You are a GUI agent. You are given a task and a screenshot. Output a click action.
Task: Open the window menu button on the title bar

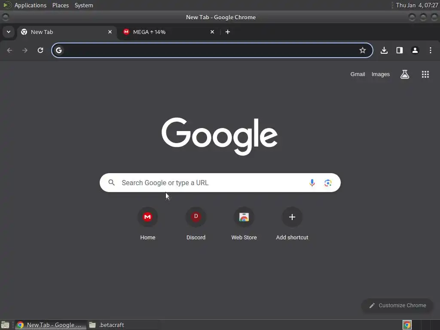(x=5, y=17)
